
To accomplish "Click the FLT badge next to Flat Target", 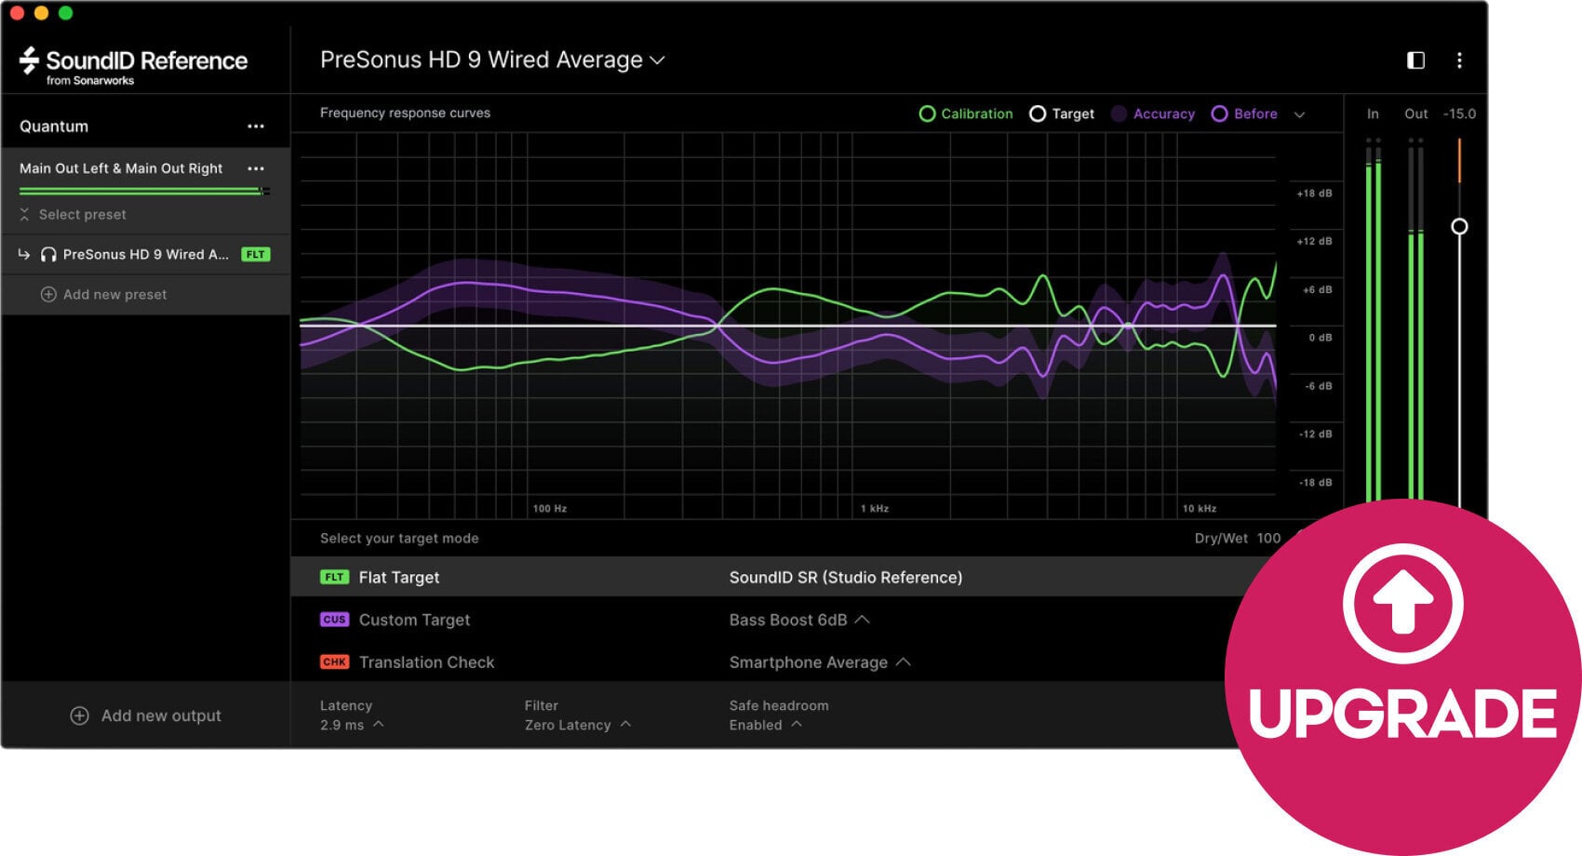I will coord(334,577).
